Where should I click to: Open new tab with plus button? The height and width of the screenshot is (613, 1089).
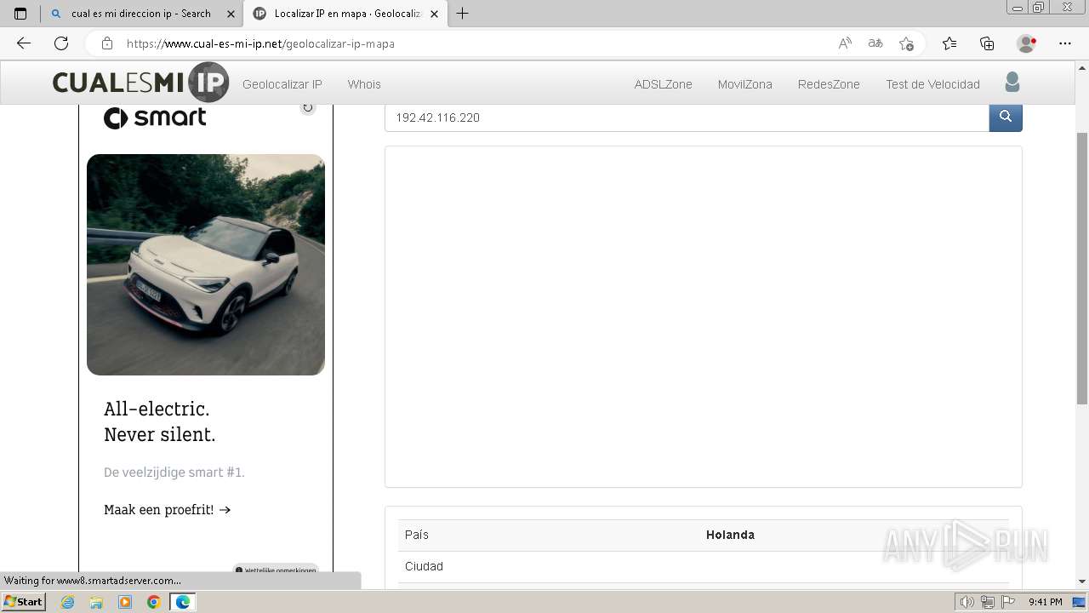tap(463, 14)
